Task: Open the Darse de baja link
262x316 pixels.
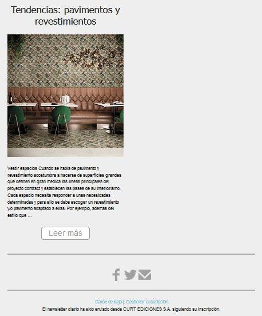Action: tap(108, 302)
